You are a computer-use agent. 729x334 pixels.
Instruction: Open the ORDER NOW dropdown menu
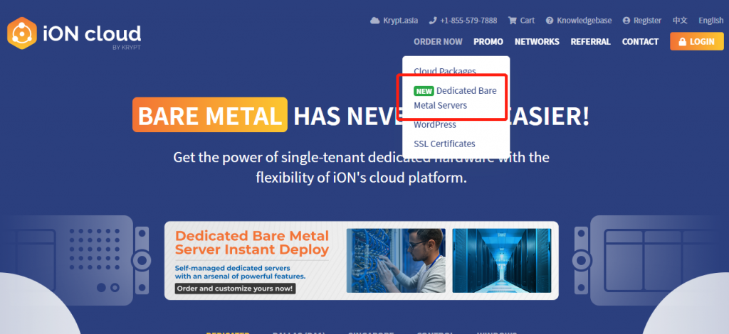(x=438, y=42)
